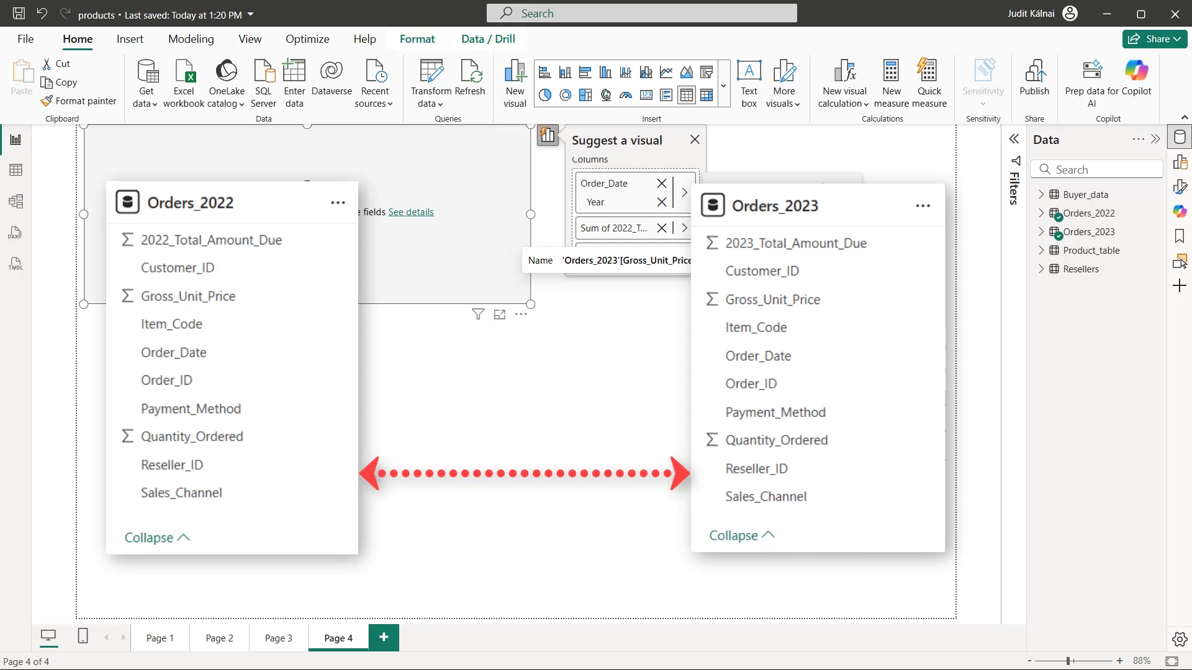Expand the Buyer_data table
This screenshot has height=670, width=1192.
point(1041,194)
